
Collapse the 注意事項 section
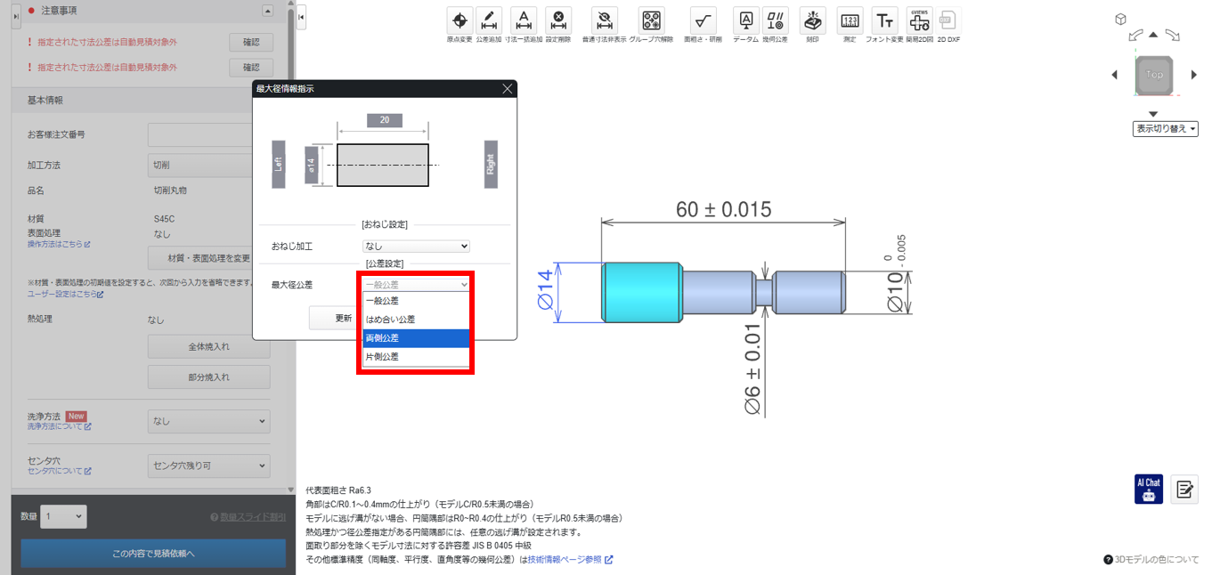click(268, 11)
